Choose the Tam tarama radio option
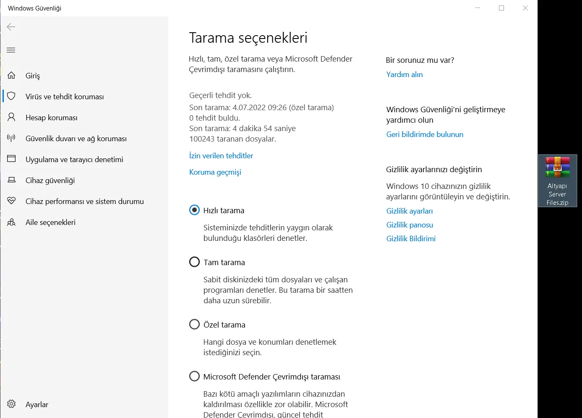The image size is (582, 418). pos(194,262)
